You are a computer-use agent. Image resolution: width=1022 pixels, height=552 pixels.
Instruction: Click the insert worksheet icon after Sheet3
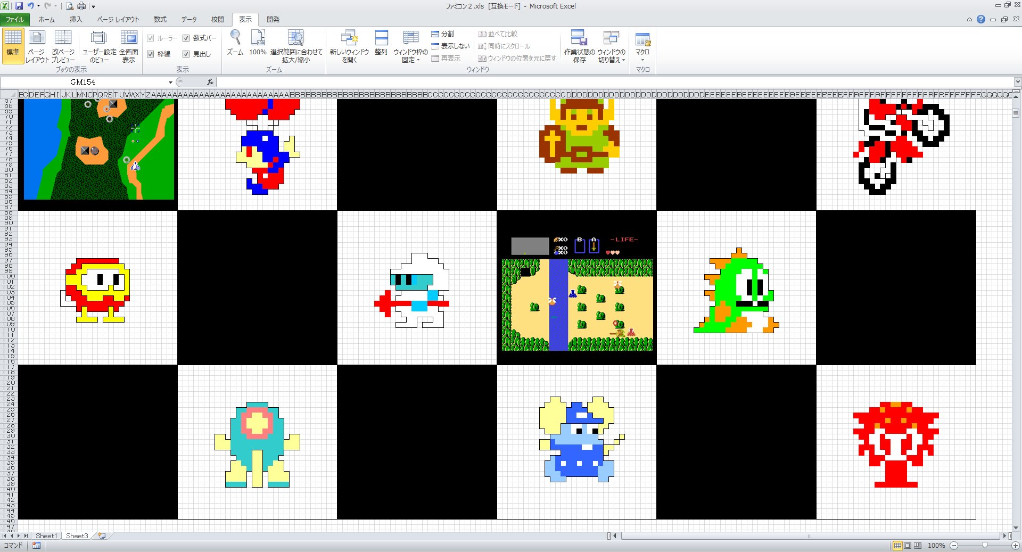102,535
